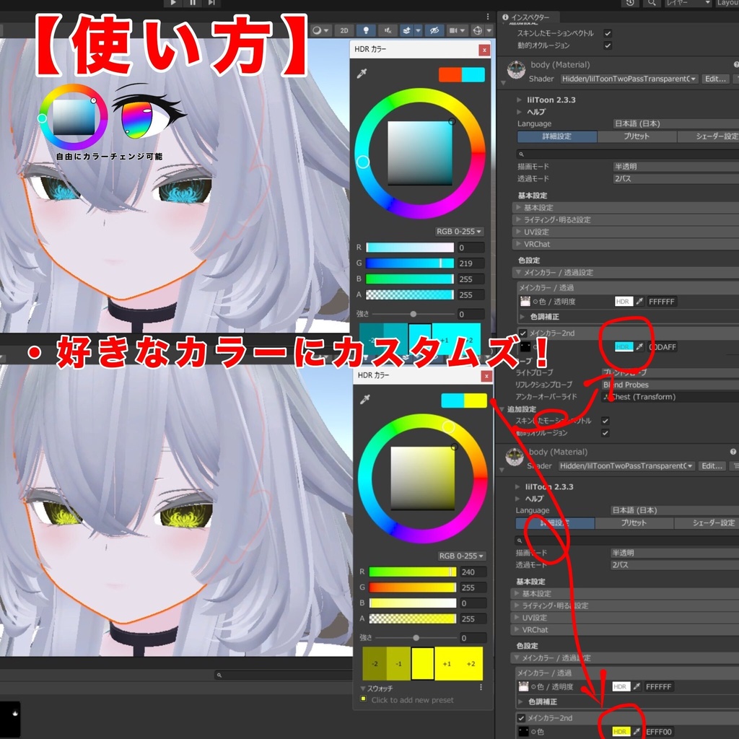
Task: Open the yellow HDR color swatch beside EFFF00
Action: click(621, 732)
